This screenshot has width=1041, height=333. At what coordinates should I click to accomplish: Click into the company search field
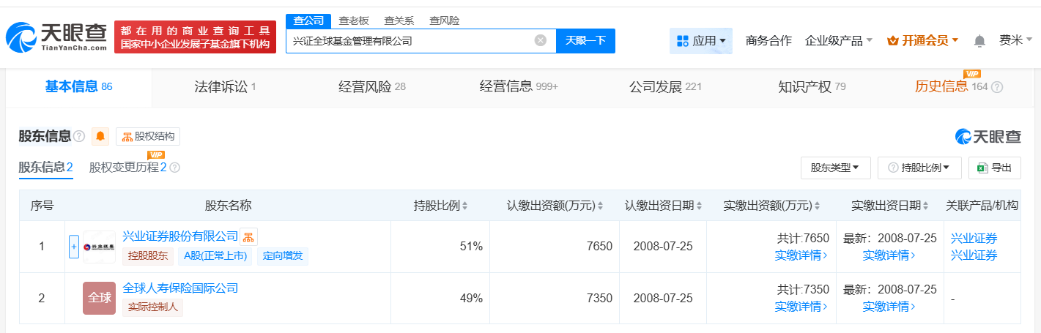pyautogui.click(x=410, y=41)
